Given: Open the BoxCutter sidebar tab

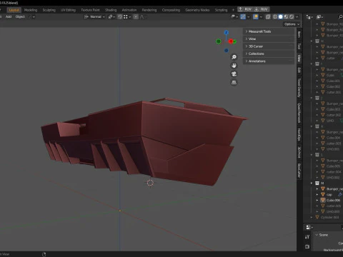Looking at the screenshot, I should [299, 171].
